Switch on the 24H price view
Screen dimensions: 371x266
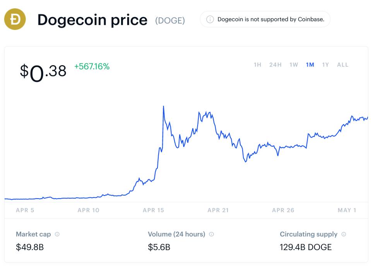275,65
